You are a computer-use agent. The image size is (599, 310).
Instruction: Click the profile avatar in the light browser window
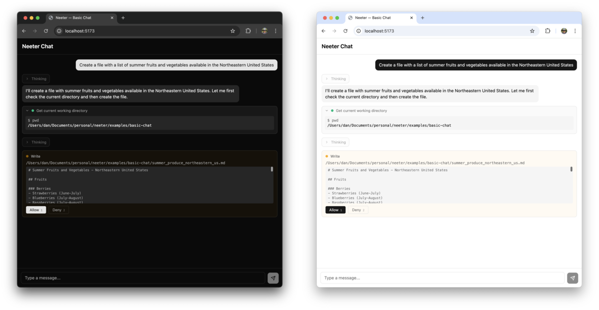[x=564, y=31]
